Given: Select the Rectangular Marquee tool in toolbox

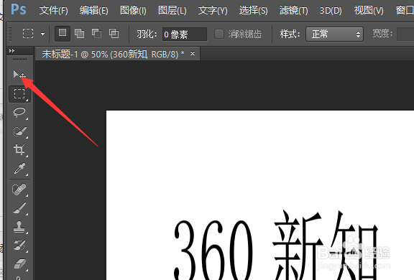Looking at the screenshot, I should (x=19, y=94).
